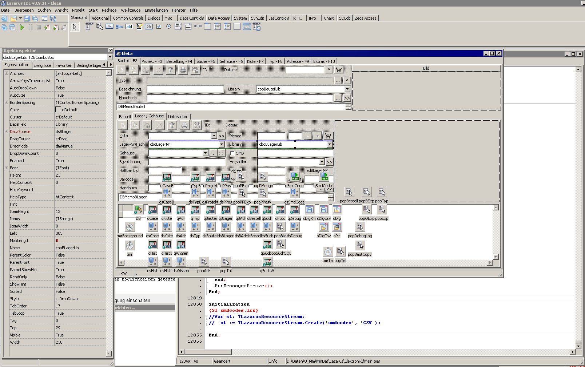Click the code editor horizontal scrollbar thumb
The height and width of the screenshot is (367, 585).
pos(208,352)
